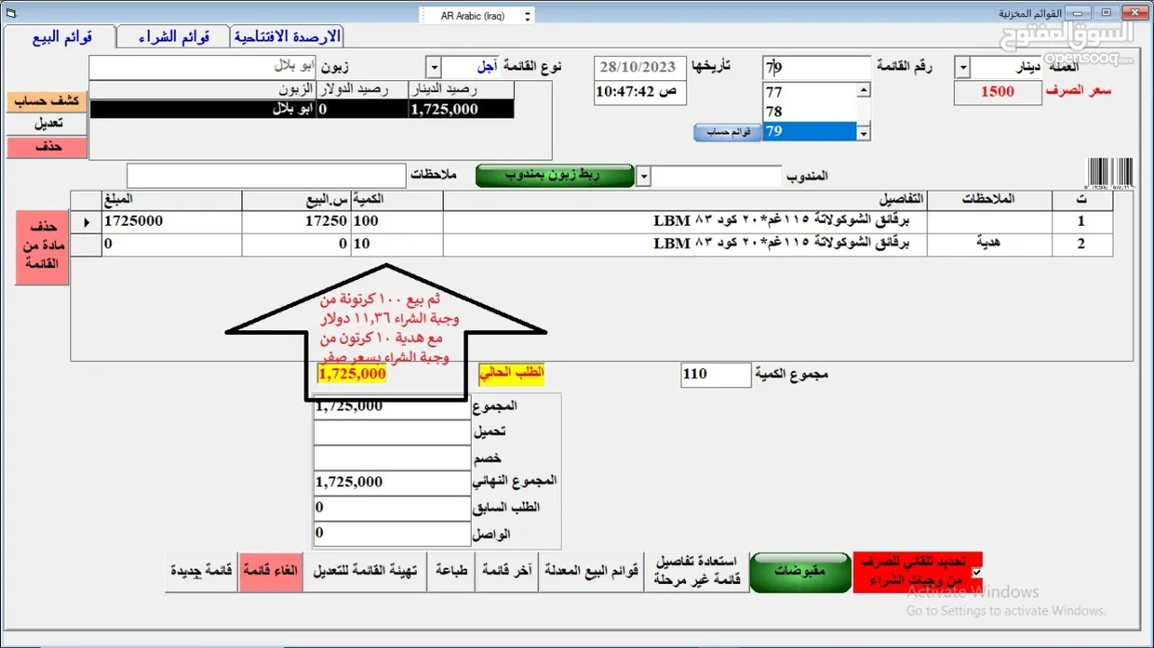This screenshot has height=648, width=1154.
Task: Click the خصم discount input field
Action: pos(392,457)
